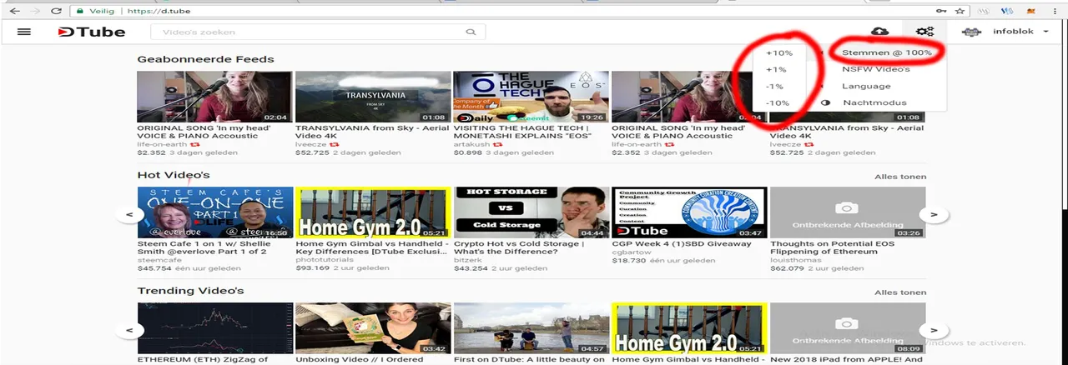Select -1% voting weight

point(775,87)
